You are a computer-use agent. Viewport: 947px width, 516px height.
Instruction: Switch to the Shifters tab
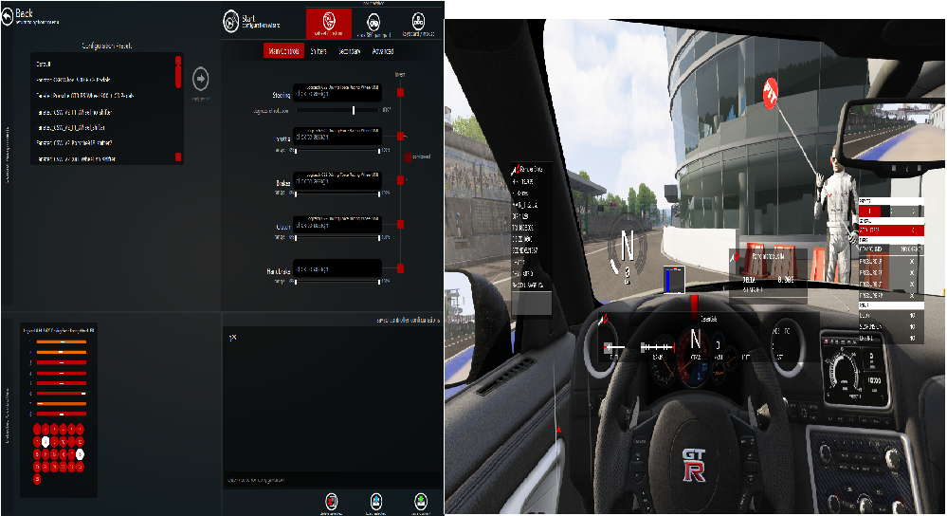click(319, 51)
